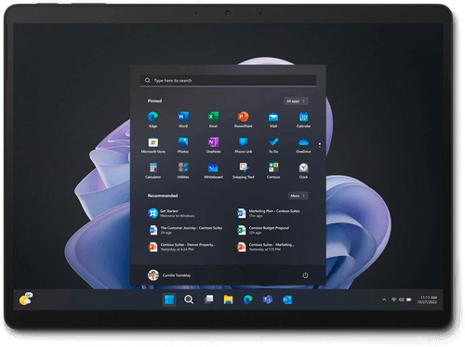Expand All apps list
The height and width of the screenshot is (347, 465).
(296, 101)
